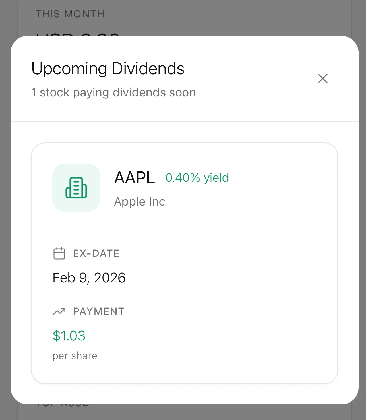366x420 pixels.
Task: Click the $1.03 payment amount
Action: point(69,336)
